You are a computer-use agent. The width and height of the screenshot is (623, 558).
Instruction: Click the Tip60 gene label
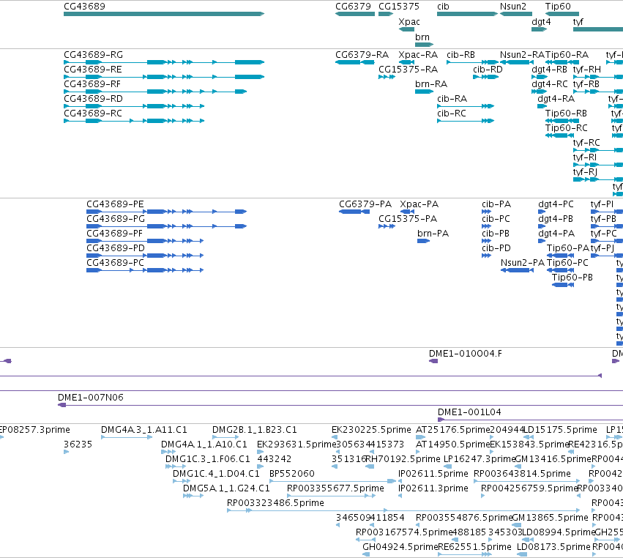[558, 7]
